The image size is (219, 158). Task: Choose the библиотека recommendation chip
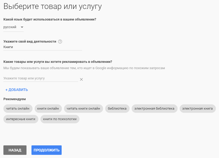117,109
